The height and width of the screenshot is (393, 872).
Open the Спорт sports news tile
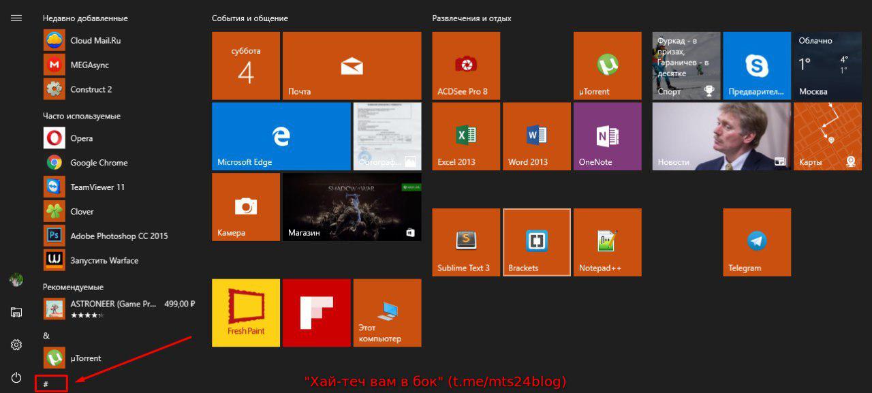pyautogui.click(x=686, y=66)
